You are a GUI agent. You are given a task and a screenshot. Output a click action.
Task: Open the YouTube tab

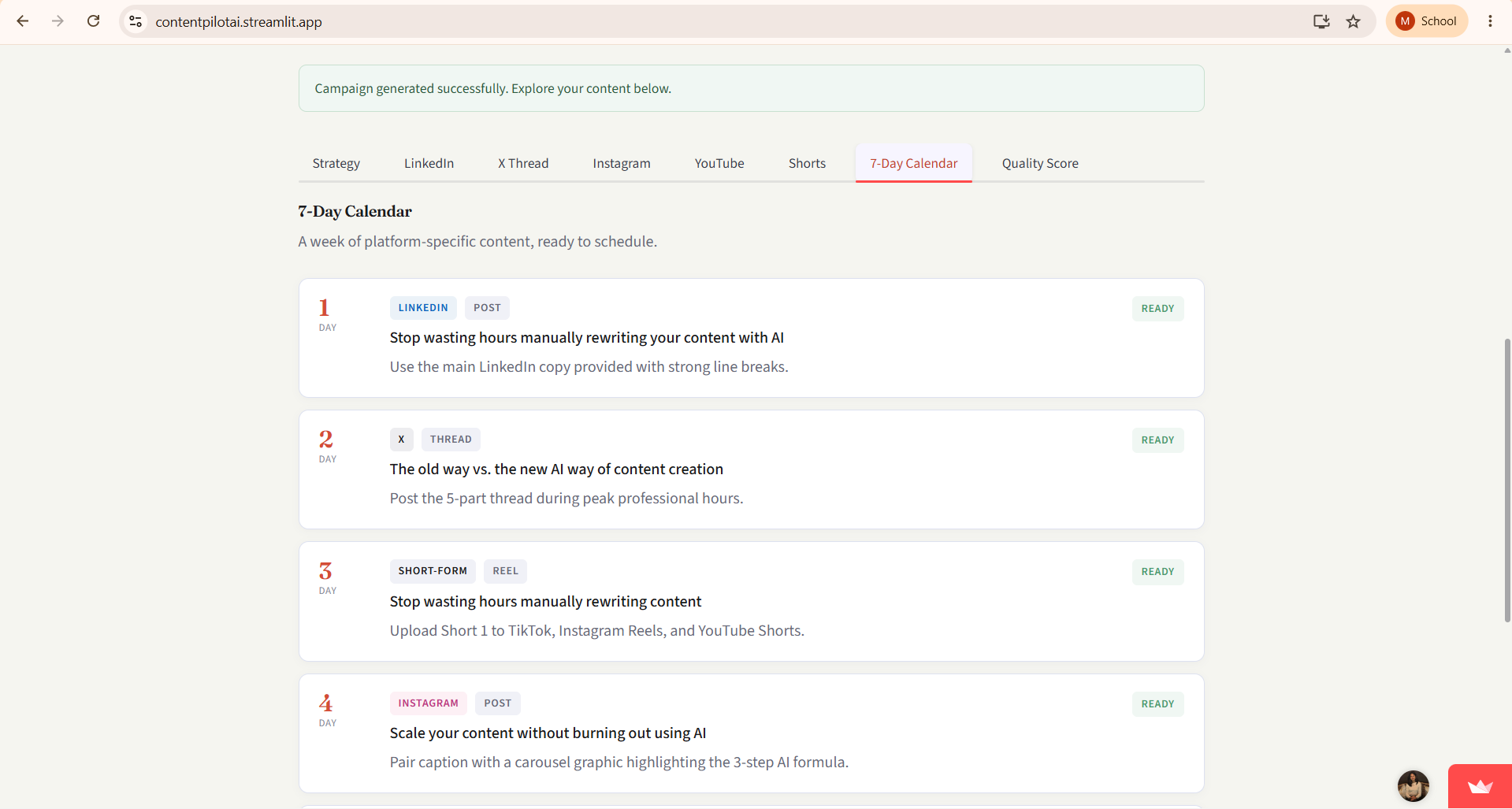(719, 163)
